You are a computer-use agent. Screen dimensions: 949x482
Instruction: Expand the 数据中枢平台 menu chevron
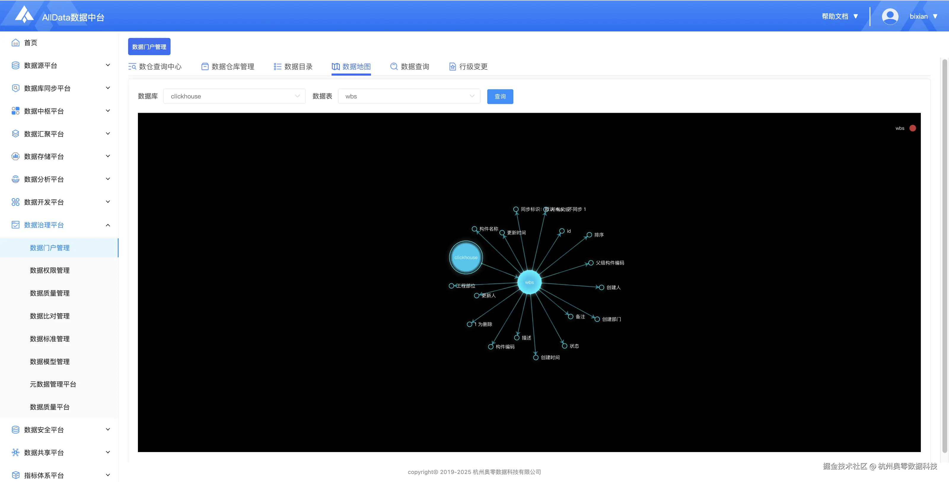tap(108, 111)
